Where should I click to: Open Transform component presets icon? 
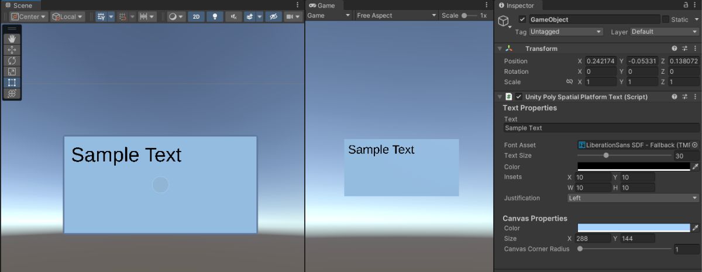[x=685, y=49]
